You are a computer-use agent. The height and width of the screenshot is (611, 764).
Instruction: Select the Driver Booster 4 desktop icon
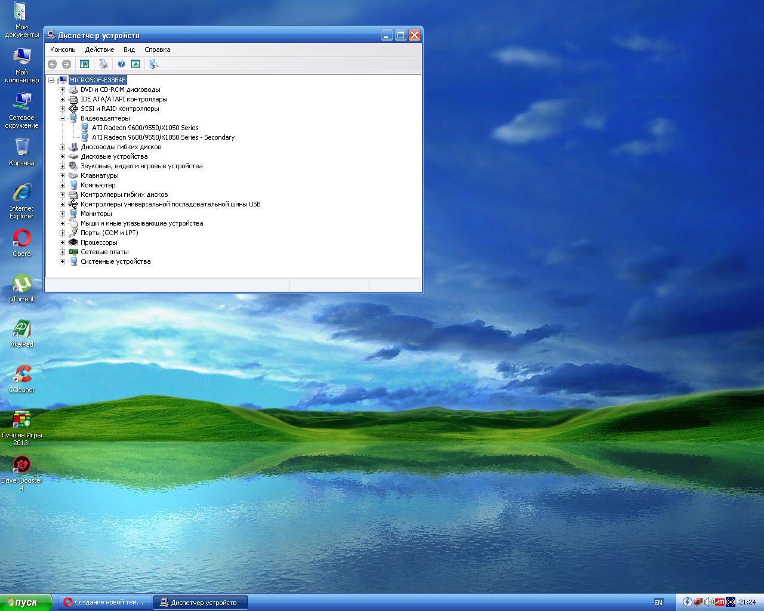[x=22, y=465]
